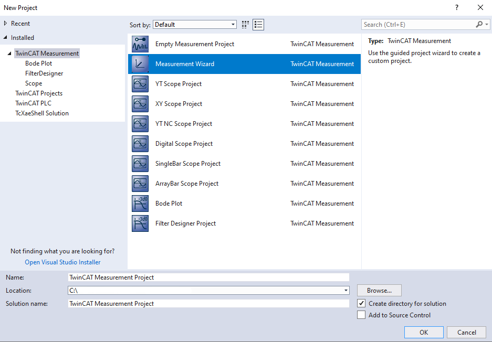Screen dimensions: 492x342
Task: Select TwinCAT Measurement category
Action: click(47, 54)
